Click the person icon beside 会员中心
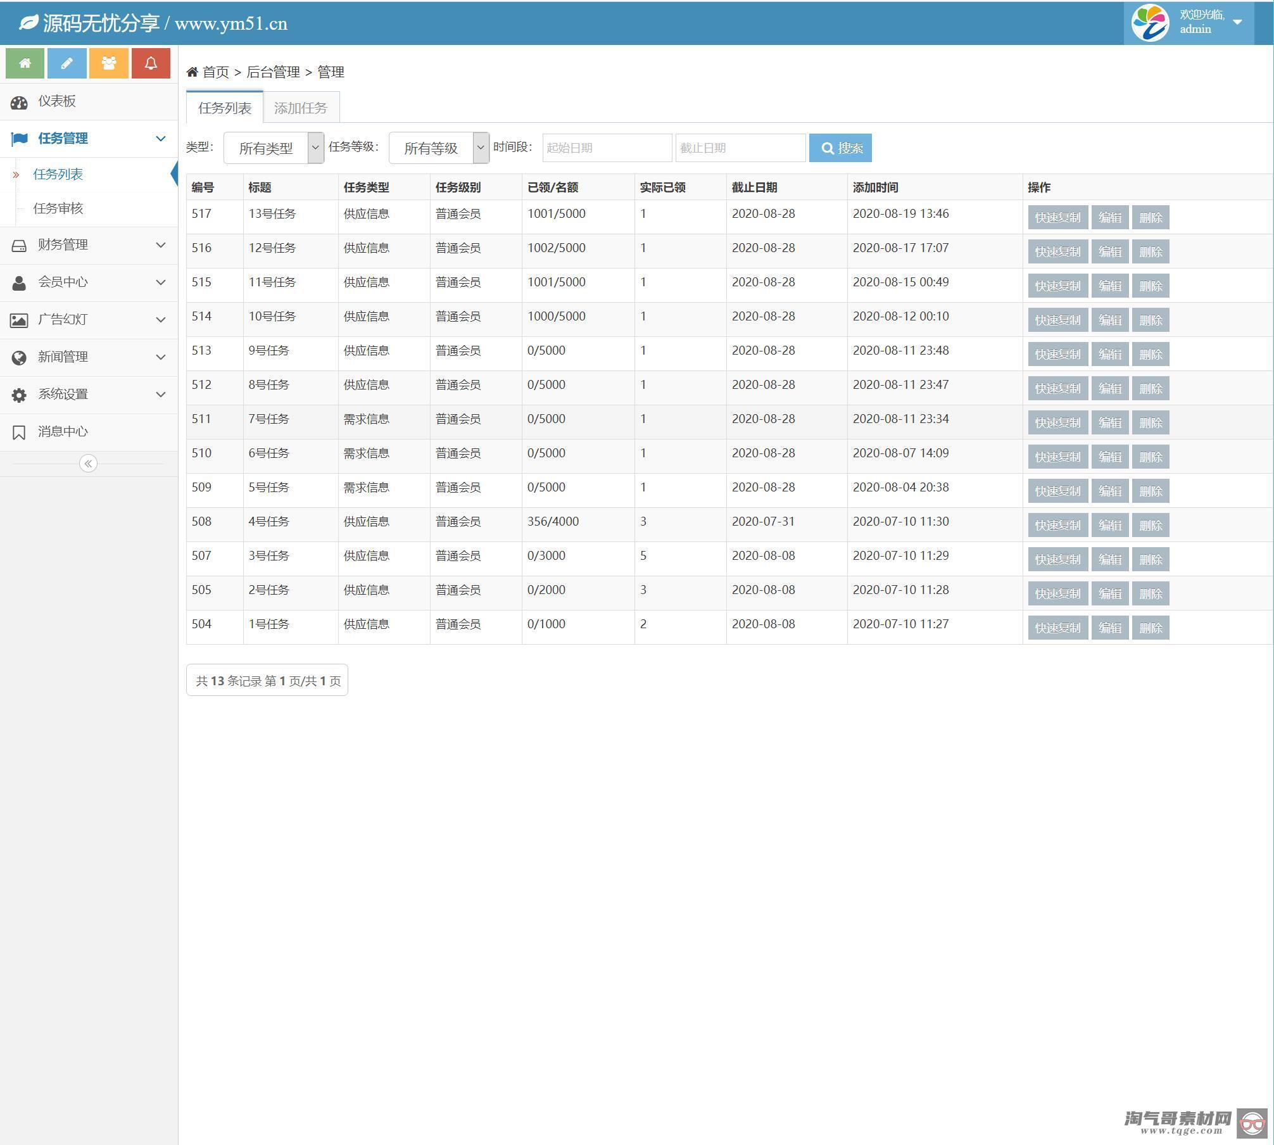 [x=19, y=282]
